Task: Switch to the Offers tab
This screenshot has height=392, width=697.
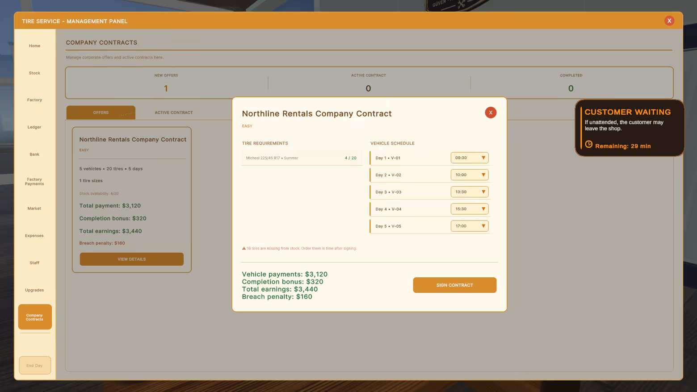Action: pyautogui.click(x=101, y=113)
